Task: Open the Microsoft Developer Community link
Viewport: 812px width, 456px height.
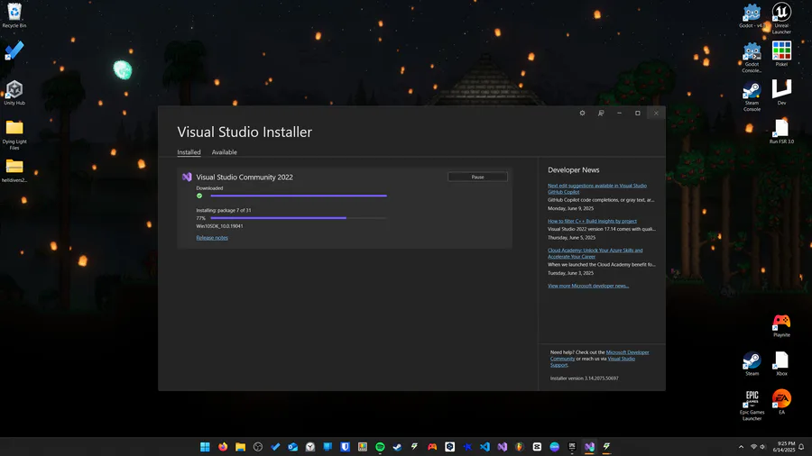Action: pos(599,355)
